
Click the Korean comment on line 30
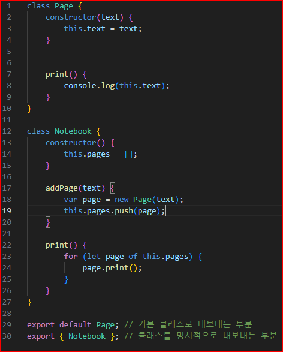coord(201,336)
